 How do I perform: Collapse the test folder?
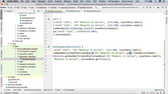(x=8, y=44)
